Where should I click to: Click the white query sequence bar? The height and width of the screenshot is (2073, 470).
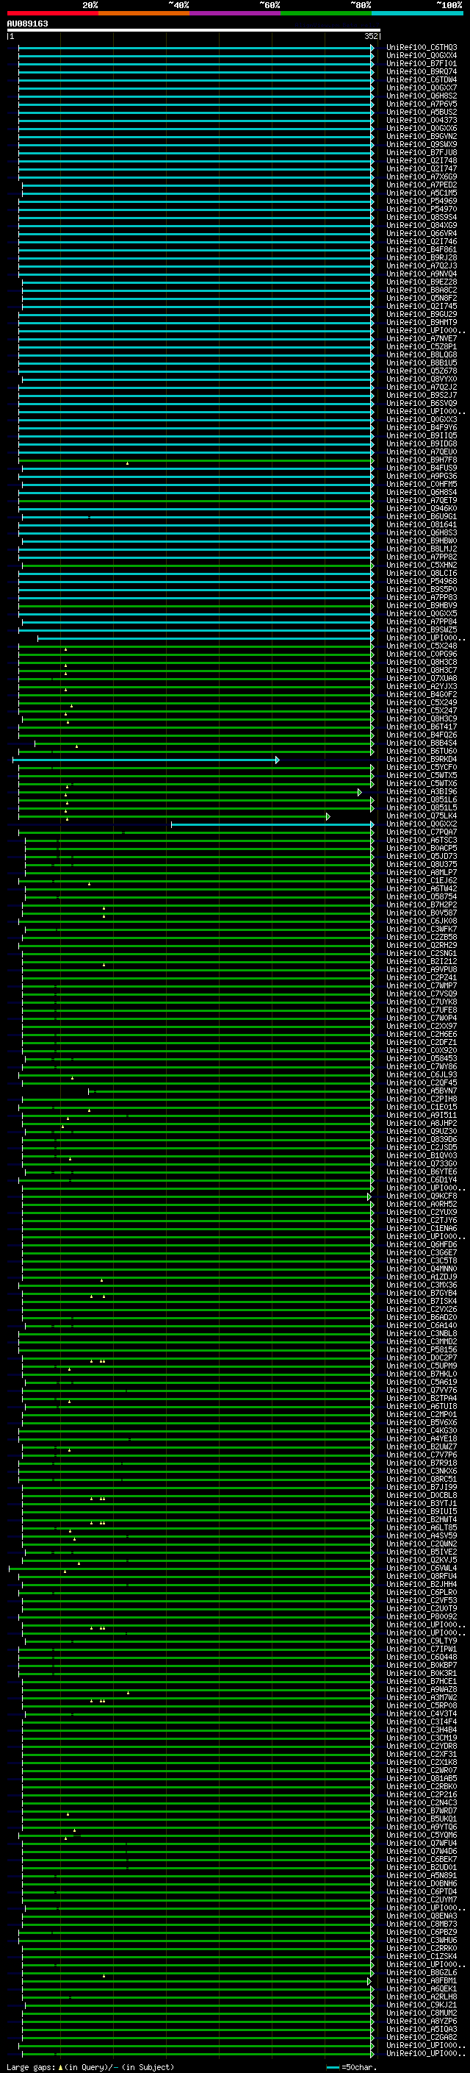click(194, 29)
